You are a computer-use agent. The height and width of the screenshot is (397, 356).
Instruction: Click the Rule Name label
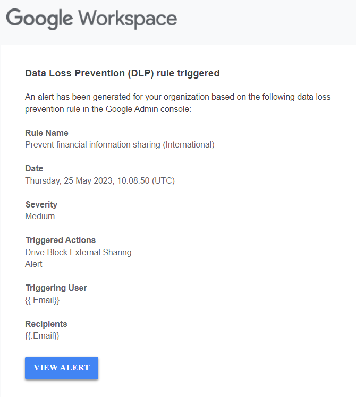(x=47, y=133)
